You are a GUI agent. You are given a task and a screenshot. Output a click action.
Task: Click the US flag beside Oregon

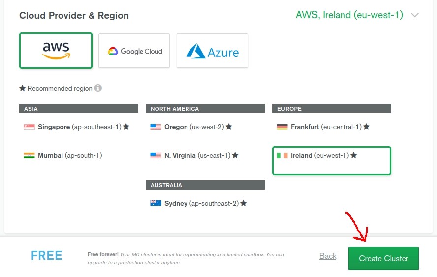156,127
